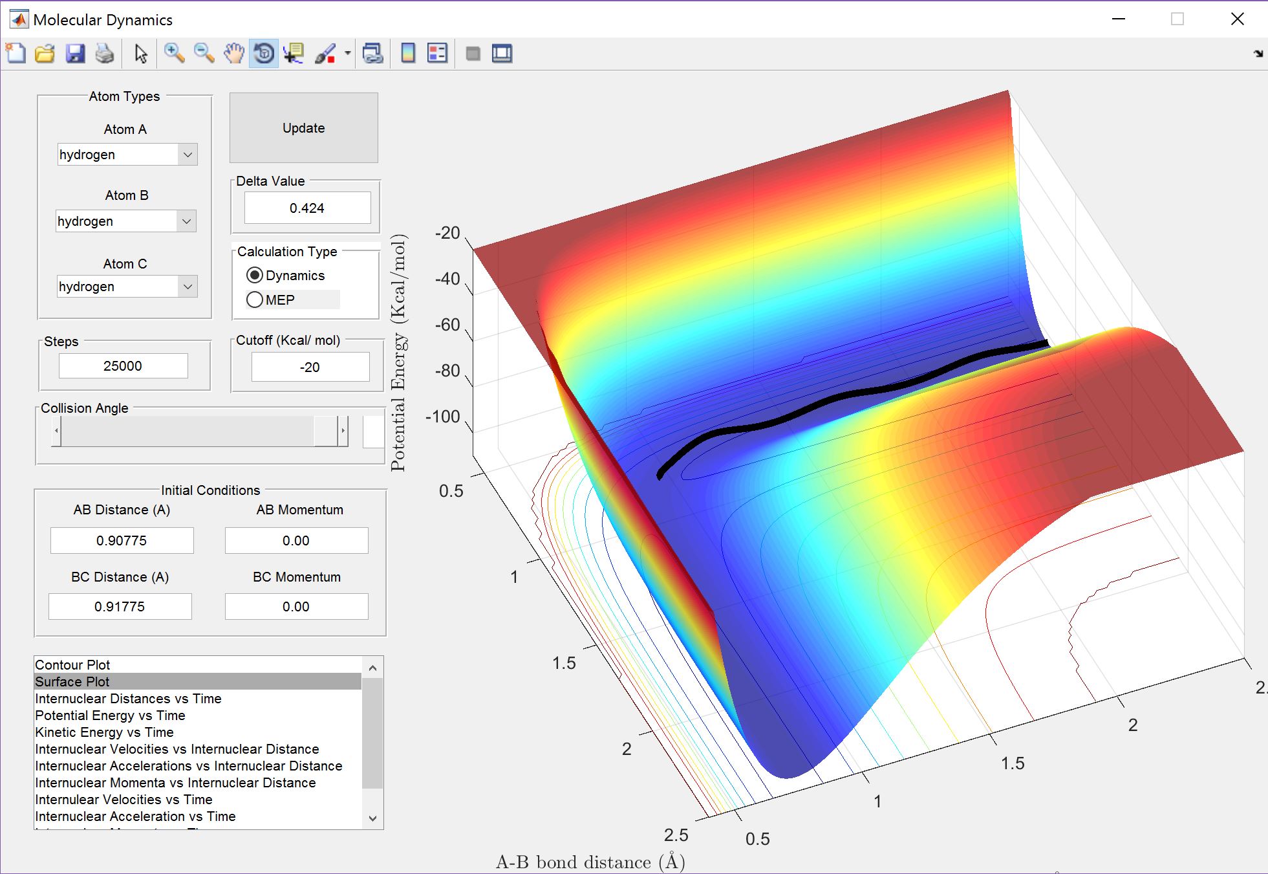Viewport: 1268px width, 874px height.
Task: Select Contour Plot in the list
Action: (72, 665)
